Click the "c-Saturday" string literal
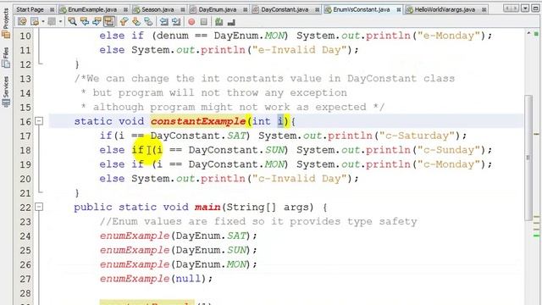The height and width of the screenshot is (305, 542). 417,136
